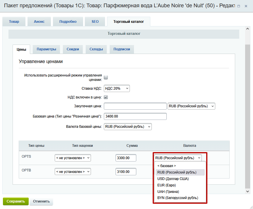Expand the Валюта базовой цены dropdown

[128, 127]
